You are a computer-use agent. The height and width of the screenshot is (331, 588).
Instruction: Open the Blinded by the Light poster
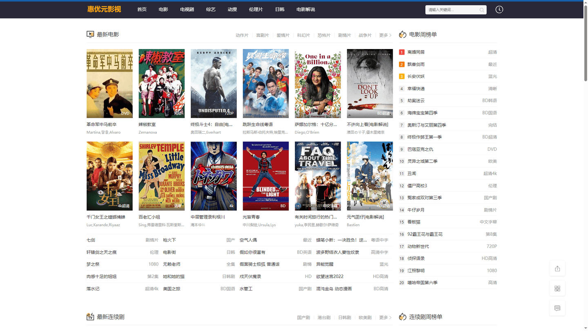266,176
